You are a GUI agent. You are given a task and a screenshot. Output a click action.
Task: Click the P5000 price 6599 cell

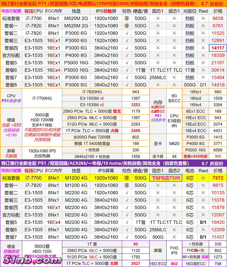click(218, 150)
